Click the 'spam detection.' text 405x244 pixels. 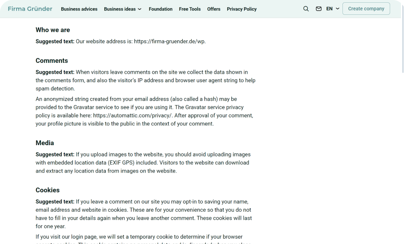click(x=55, y=89)
